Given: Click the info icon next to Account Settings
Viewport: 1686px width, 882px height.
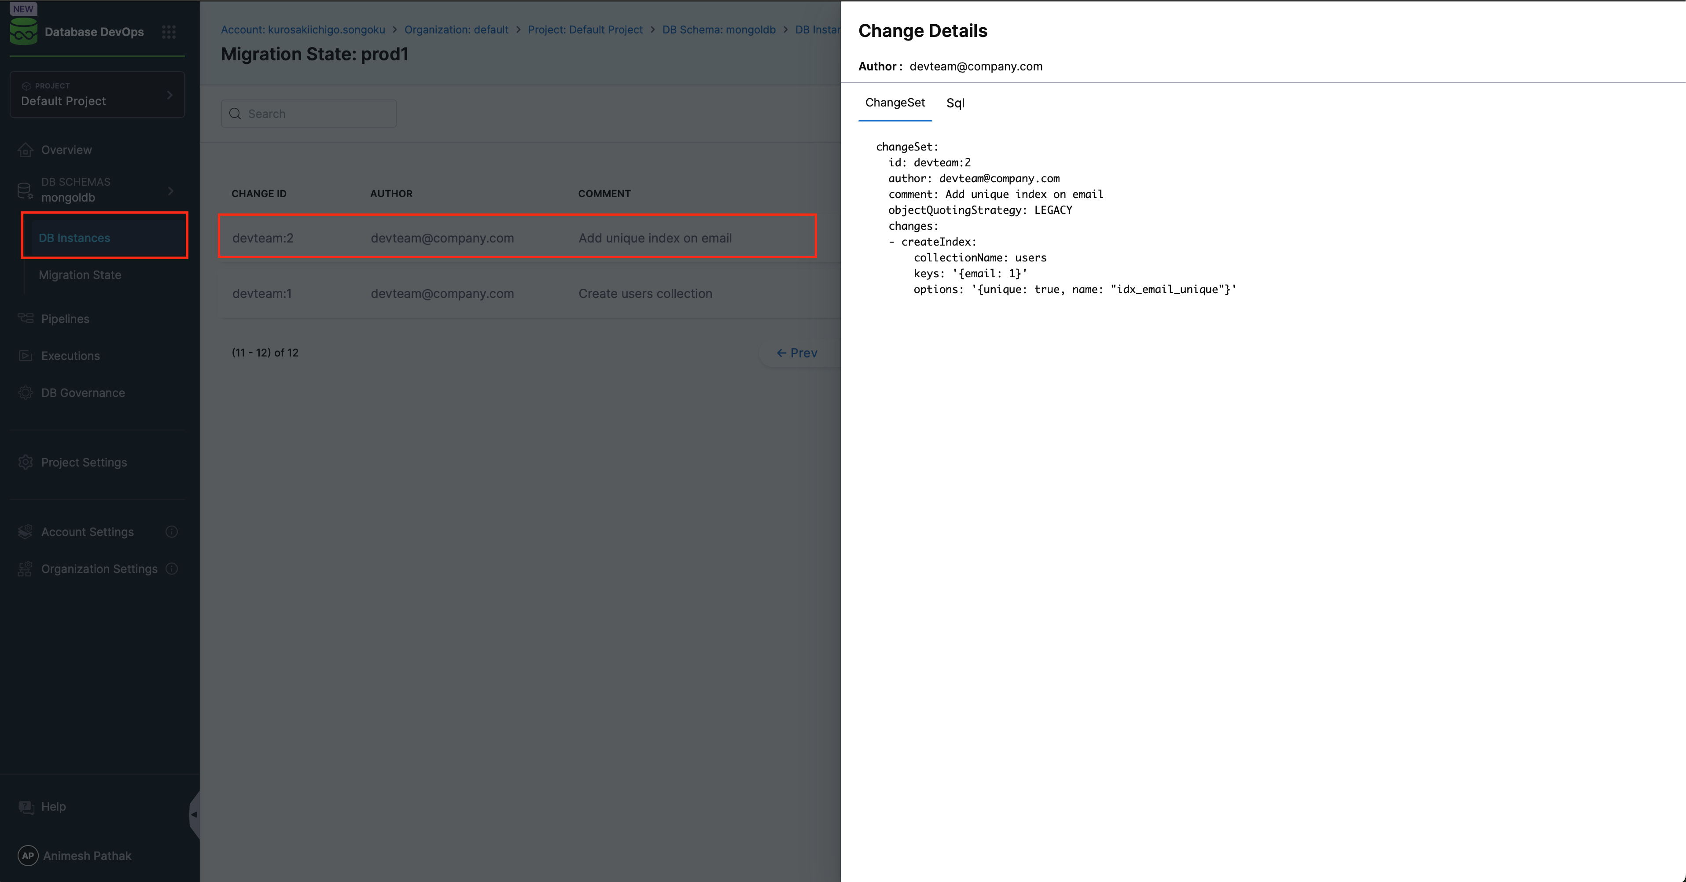Looking at the screenshot, I should click(172, 532).
